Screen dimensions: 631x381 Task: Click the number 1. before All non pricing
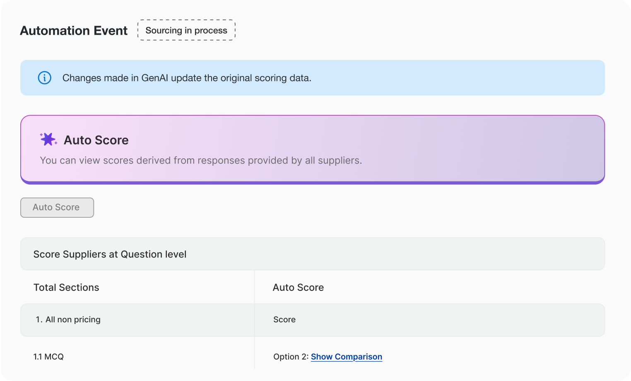tap(39, 319)
